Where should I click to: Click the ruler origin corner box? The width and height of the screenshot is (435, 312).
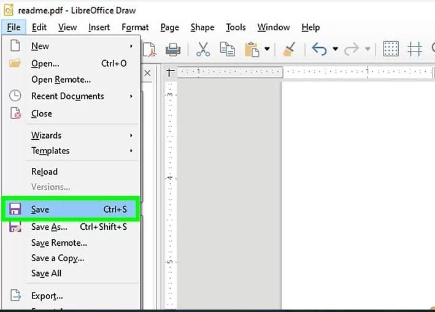[x=170, y=72]
